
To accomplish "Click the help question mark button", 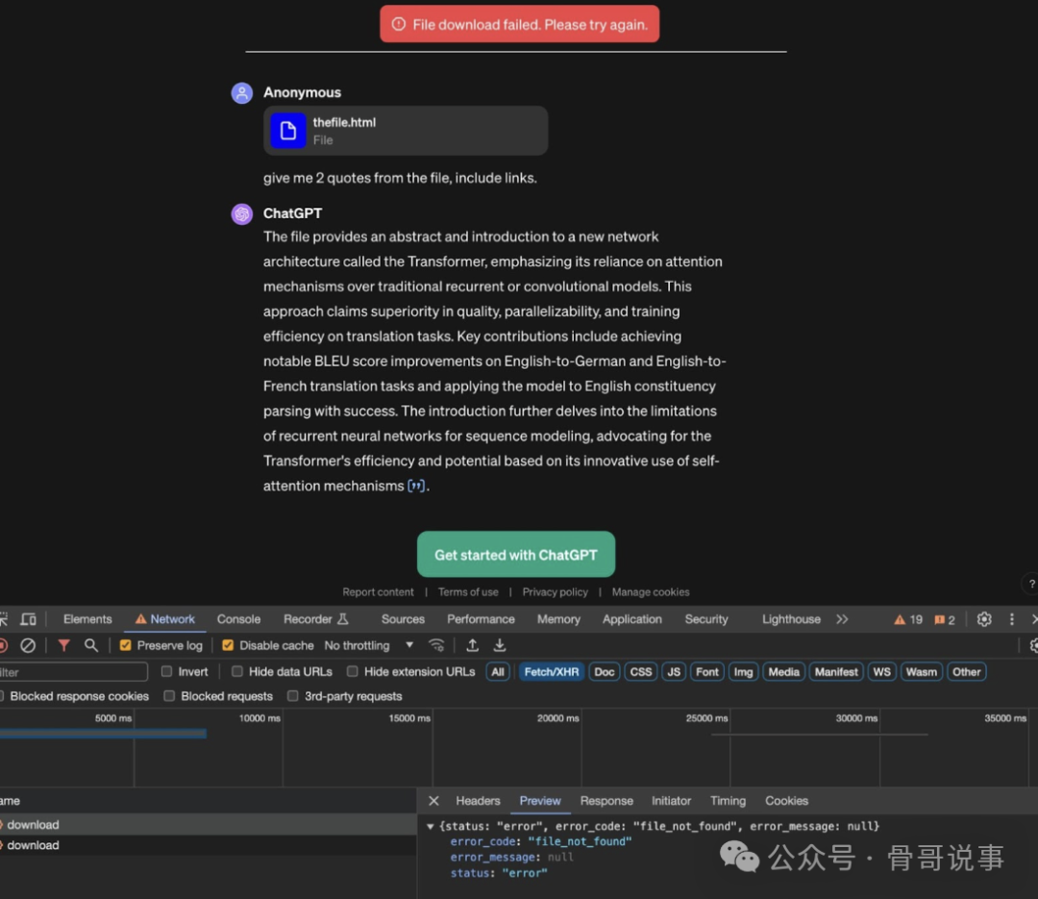I will click(x=1030, y=584).
